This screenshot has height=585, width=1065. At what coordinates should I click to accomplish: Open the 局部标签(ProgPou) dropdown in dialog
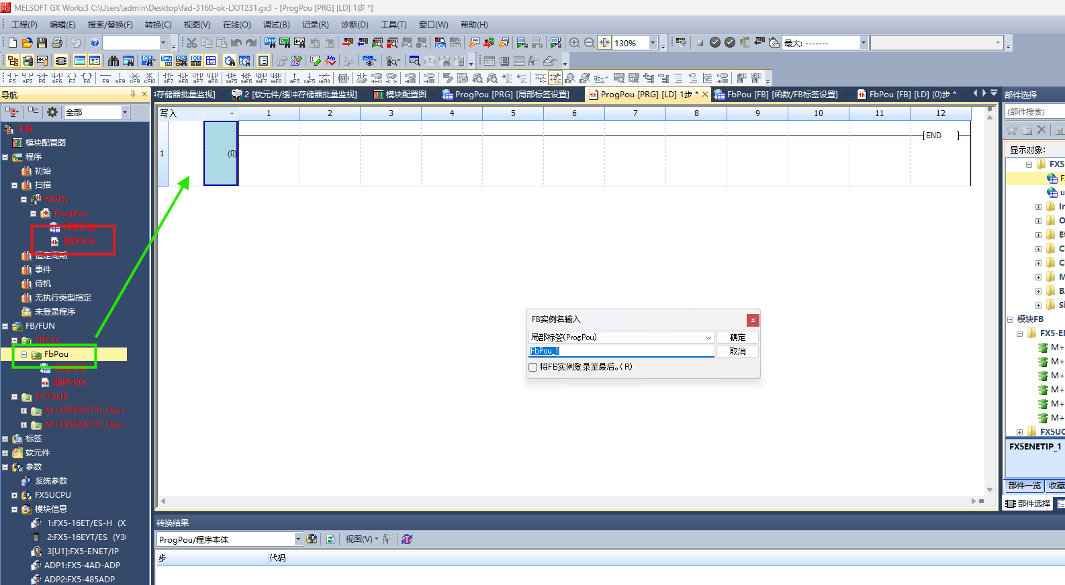pos(708,337)
